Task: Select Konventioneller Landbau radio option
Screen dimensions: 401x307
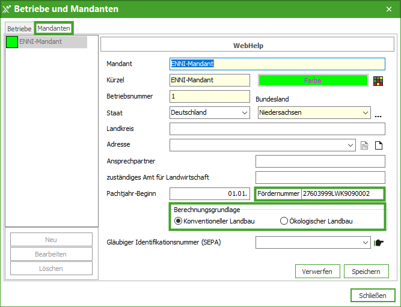Action: [x=178, y=221]
